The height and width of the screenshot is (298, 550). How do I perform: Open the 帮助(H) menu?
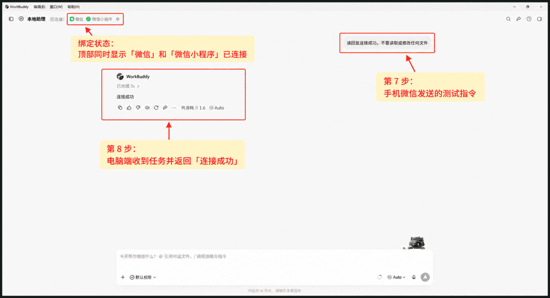74,7
